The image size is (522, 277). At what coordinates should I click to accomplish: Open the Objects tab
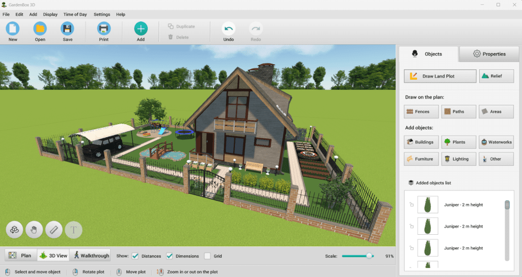(x=429, y=54)
